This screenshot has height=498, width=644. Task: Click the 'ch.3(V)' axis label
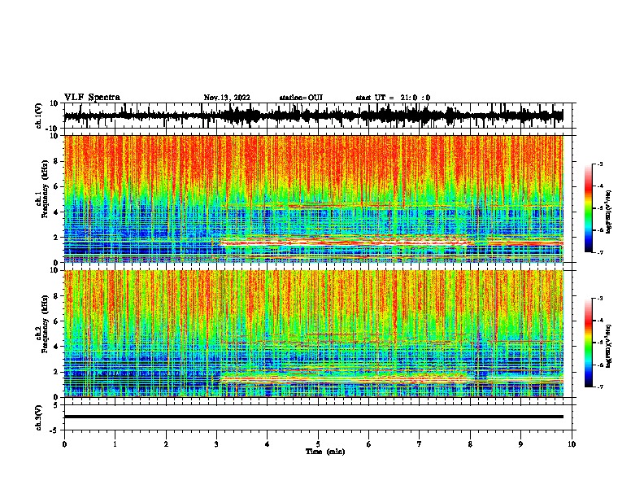coord(39,417)
